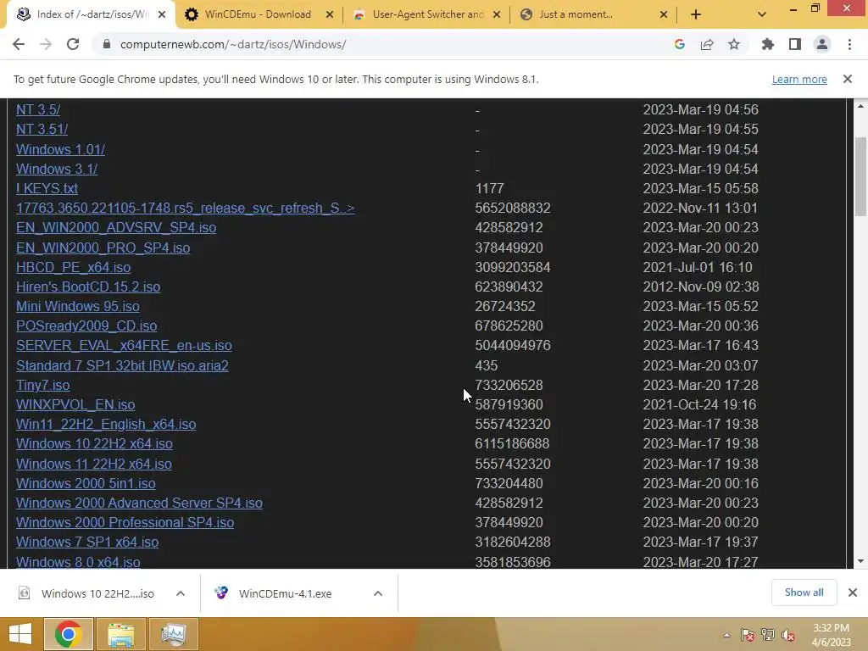Bookmark this tab with star icon
Viewport: 868px width, 651px height.
pyautogui.click(x=734, y=44)
